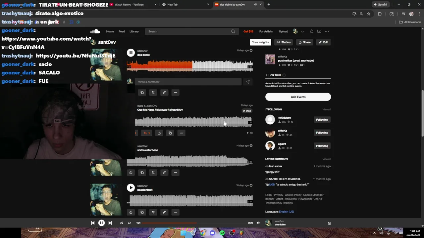Click the search magnifier icon
Viewport: 424px width, 238px height.
pyautogui.click(x=233, y=31)
